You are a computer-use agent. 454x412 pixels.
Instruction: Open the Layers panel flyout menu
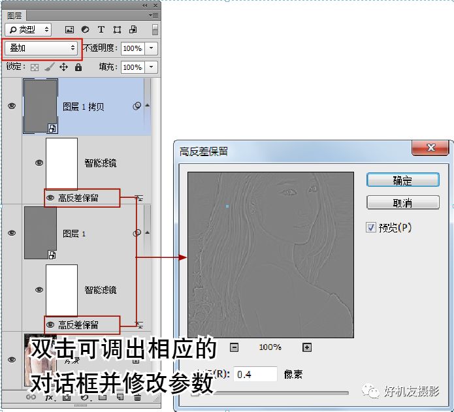click(154, 15)
